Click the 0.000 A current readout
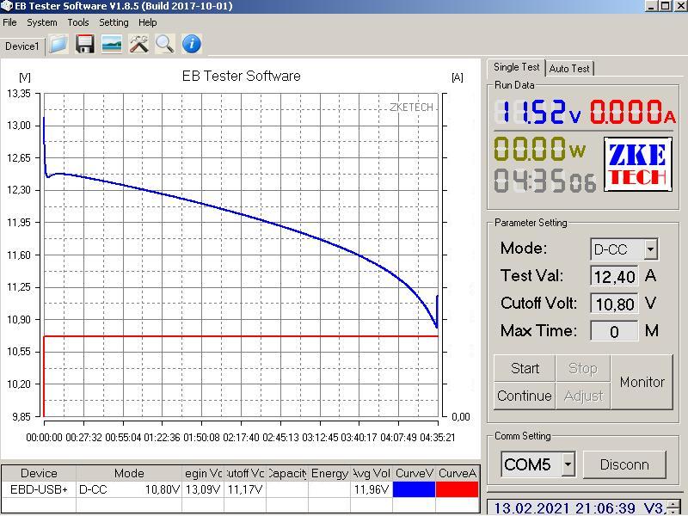 point(632,113)
